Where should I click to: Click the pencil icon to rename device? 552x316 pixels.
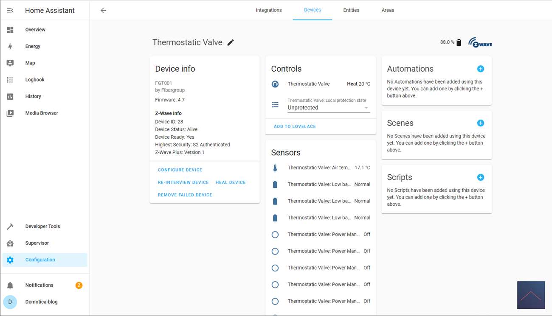point(231,42)
